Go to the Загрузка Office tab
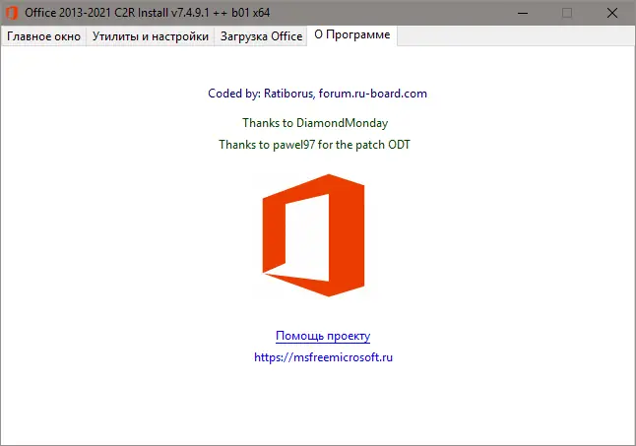 (261, 36)
